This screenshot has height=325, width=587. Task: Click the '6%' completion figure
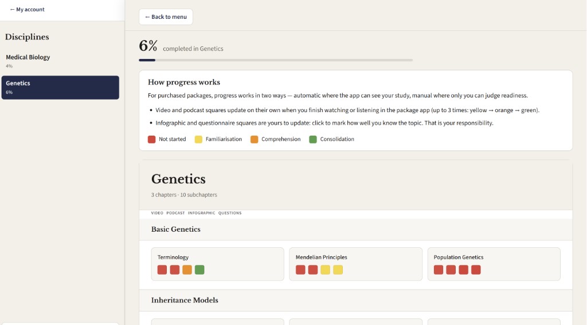[x=148, y=46]
